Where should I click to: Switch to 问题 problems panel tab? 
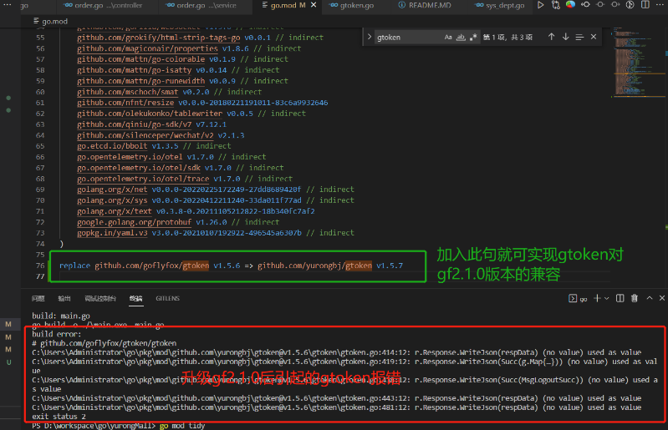point(38,299)
